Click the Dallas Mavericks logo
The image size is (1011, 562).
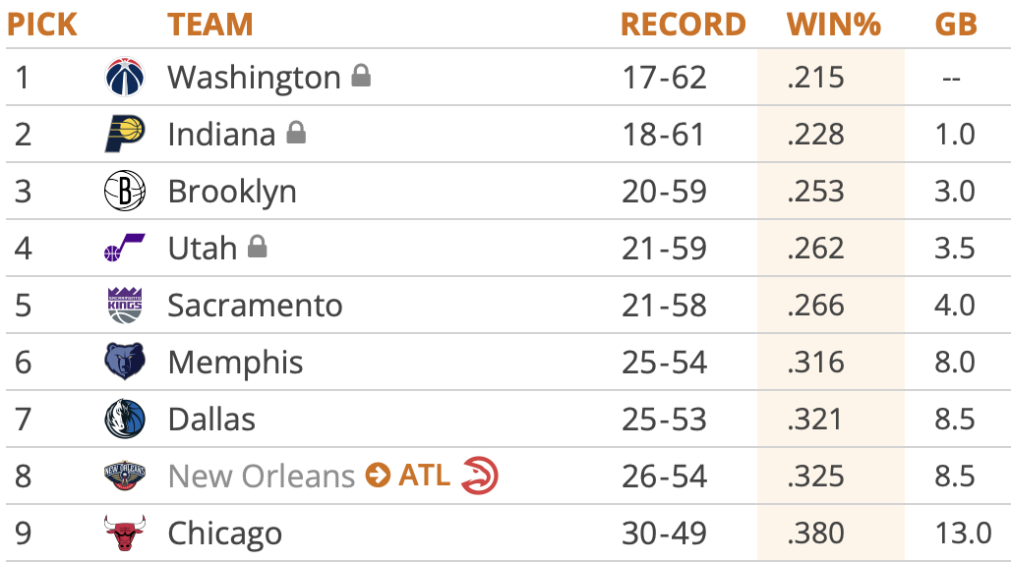(125, 420)
